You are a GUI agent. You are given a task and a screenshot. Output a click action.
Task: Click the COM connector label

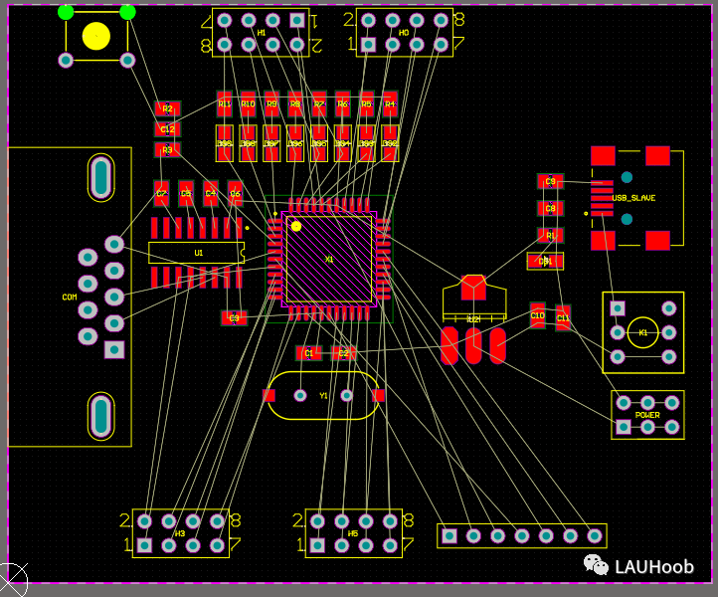[70, 298]
